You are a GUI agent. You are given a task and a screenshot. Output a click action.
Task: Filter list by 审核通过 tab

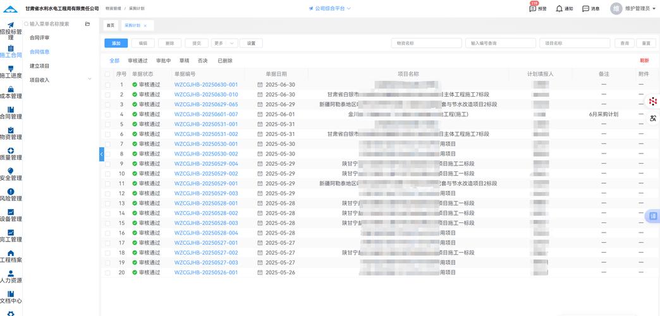(x=138, y=61)
